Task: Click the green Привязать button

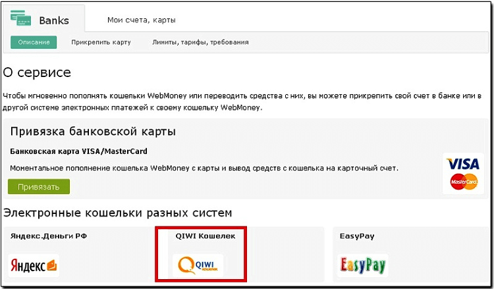Action: 39,187
